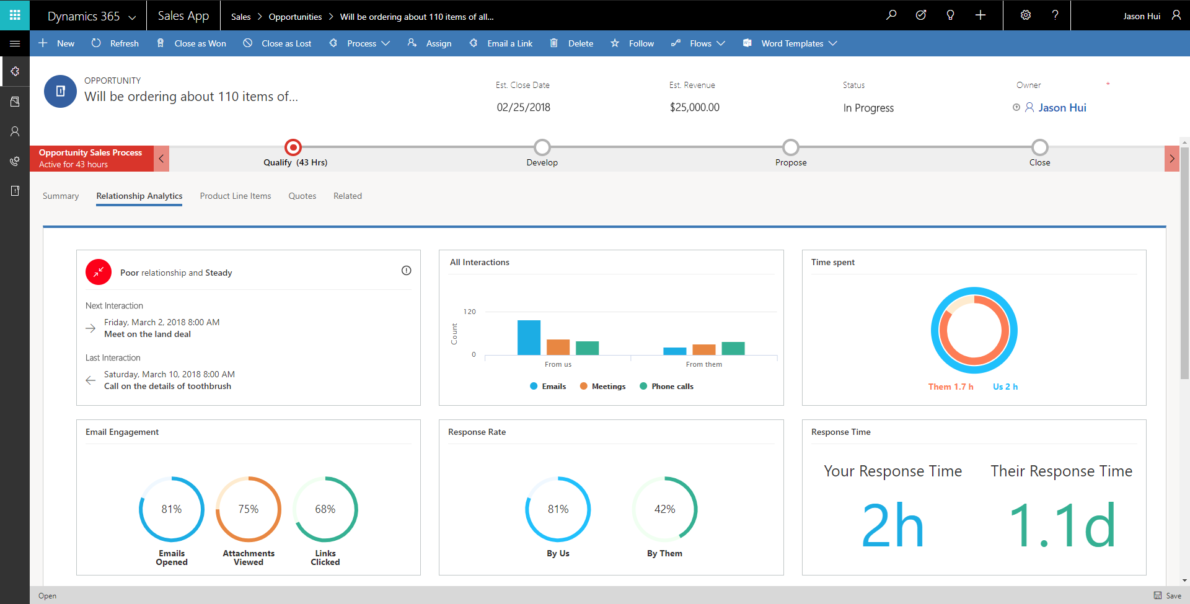Open owner Jason Hui link

click(1062, 108)
